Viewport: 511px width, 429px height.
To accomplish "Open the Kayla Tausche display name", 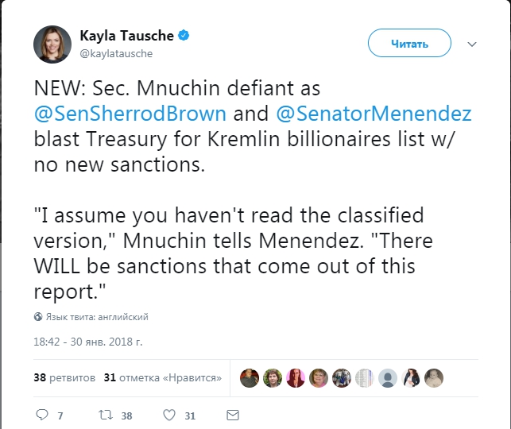I will pyautogui.click(x=127, y=37).
